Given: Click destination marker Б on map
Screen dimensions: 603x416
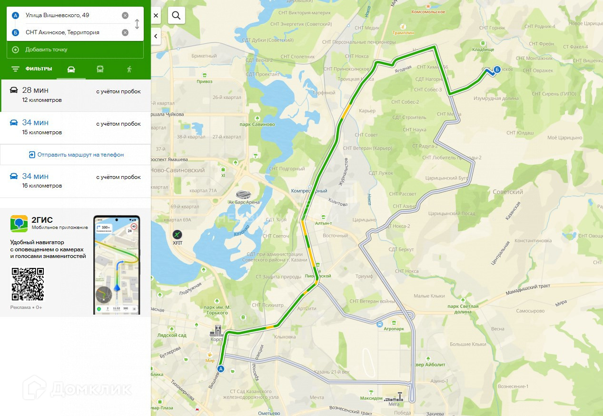Looking at the screenshot, I should (497, 69).
